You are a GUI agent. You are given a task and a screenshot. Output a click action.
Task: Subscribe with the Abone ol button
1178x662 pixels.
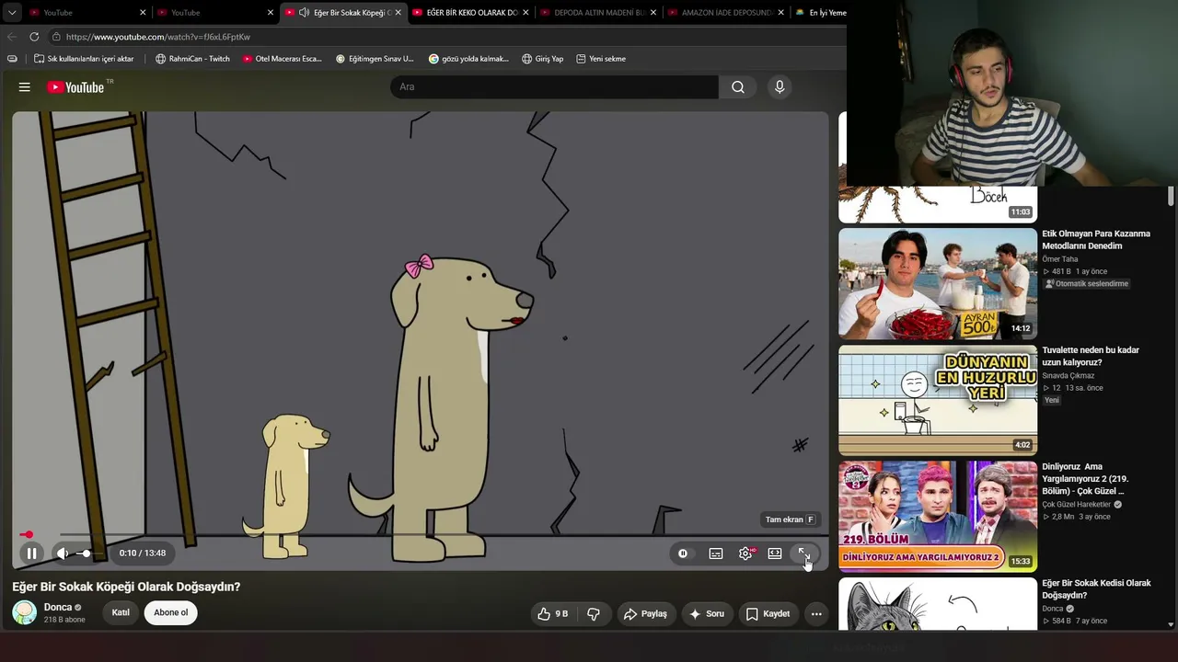171,612
